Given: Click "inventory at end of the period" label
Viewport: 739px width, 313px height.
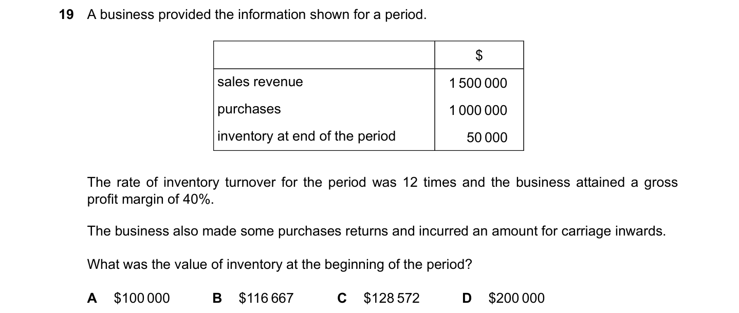Looking at the screenshot, I should pos(306,136).
